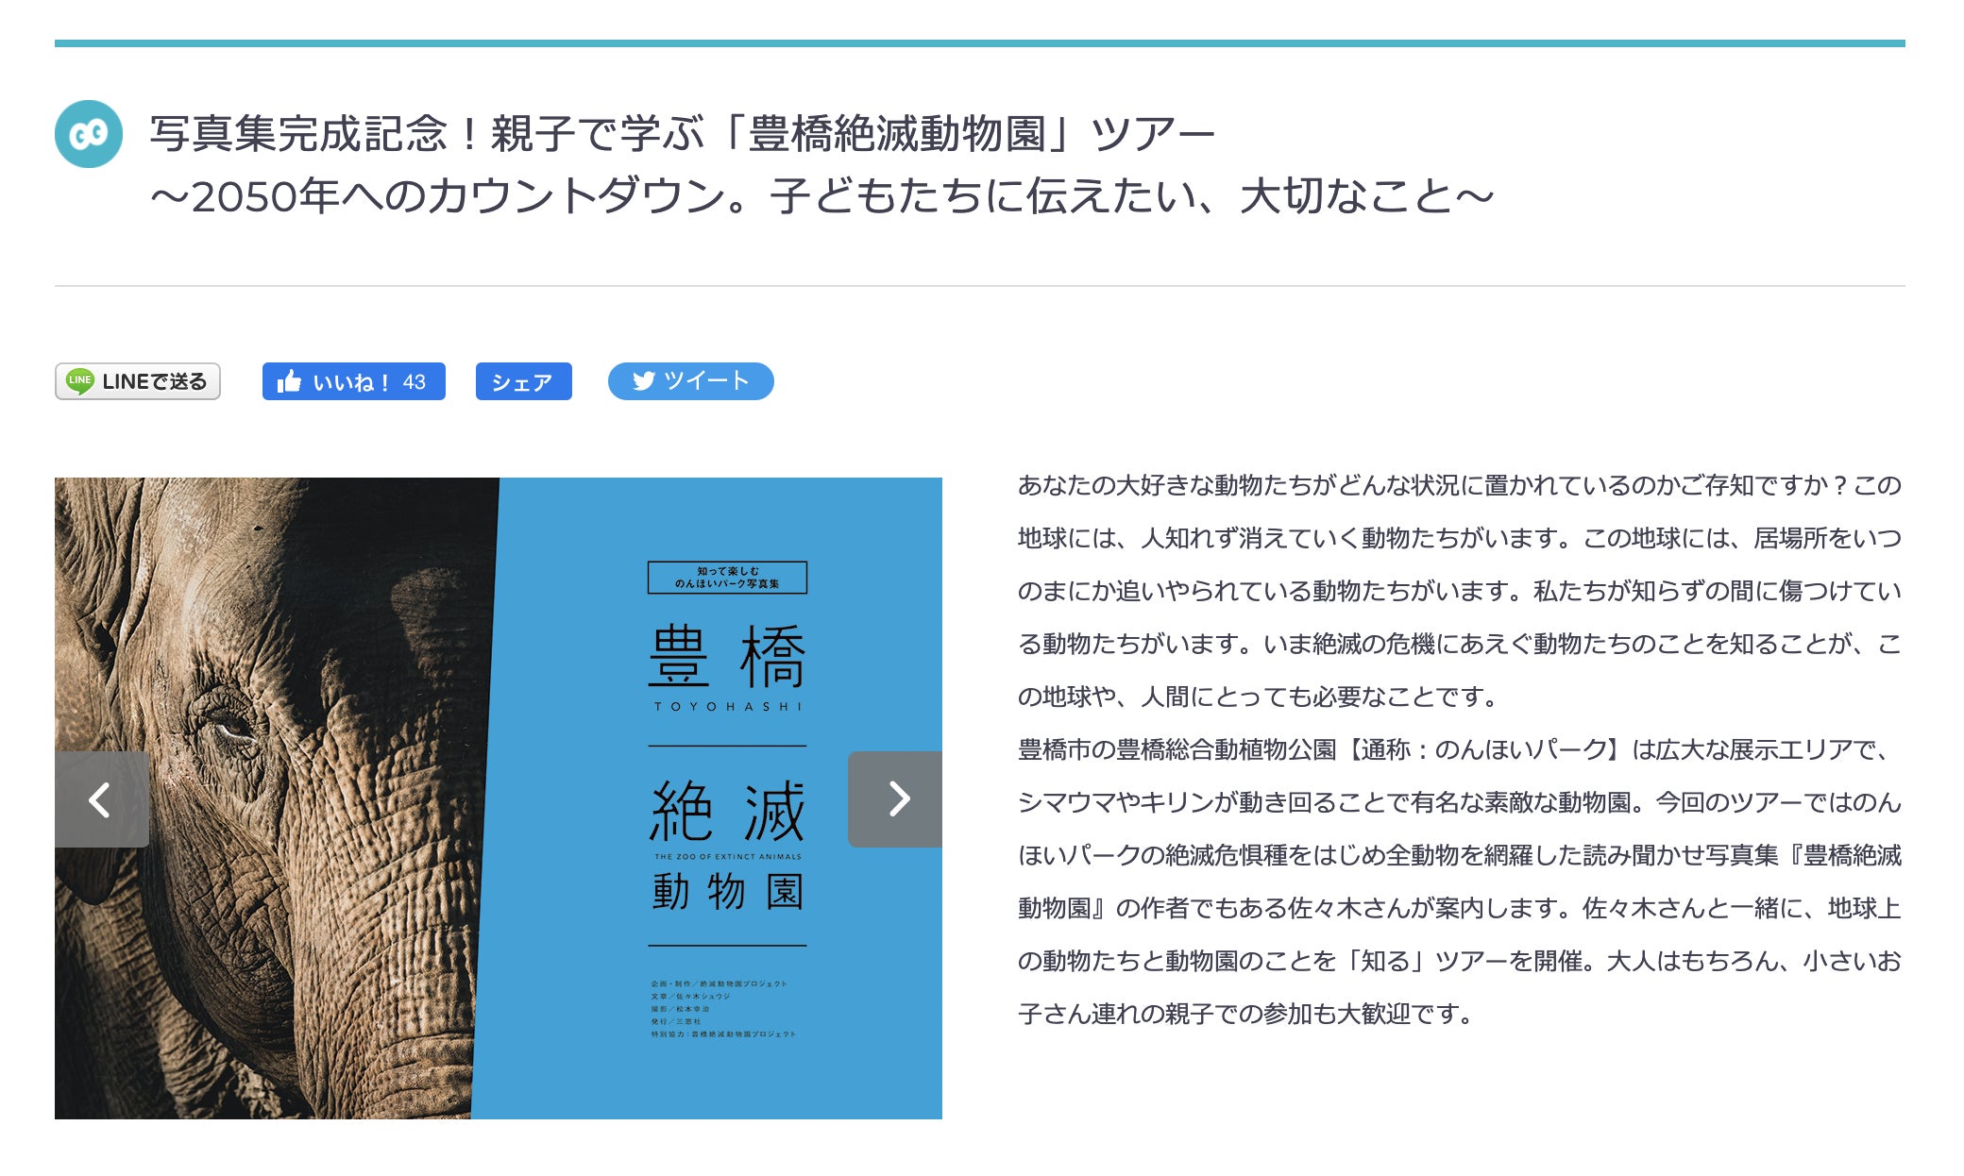The height and width of the screenshot is (1176, 1964).
Task: Click the round teal GO logo icon
Action: [89, 134]
